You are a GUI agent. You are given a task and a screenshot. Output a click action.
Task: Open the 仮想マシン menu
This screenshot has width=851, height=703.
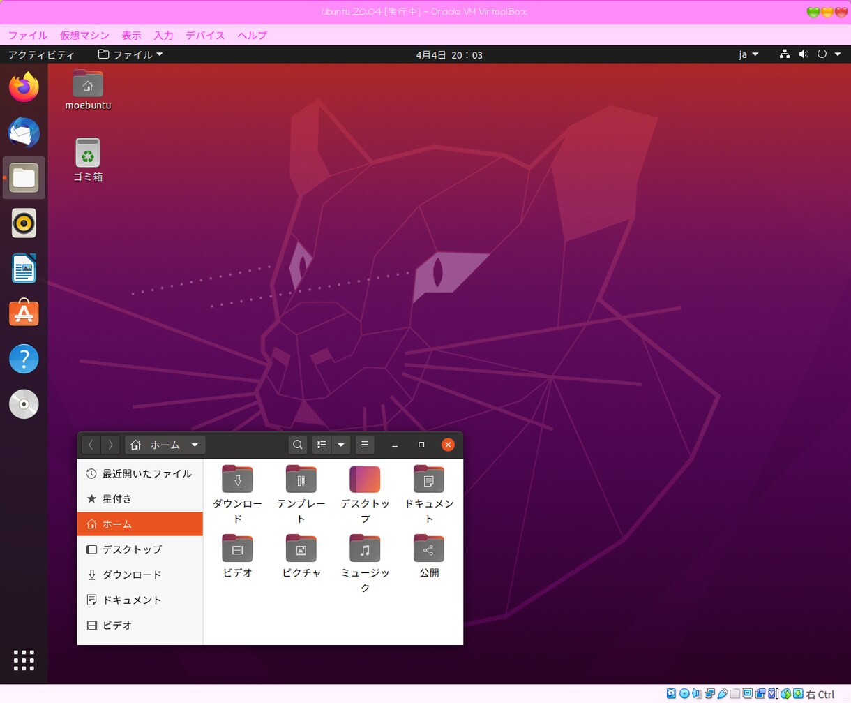(x=84, y=36)
